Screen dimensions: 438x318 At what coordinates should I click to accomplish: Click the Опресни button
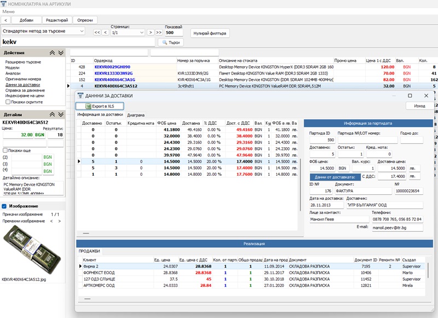point(85,20)
